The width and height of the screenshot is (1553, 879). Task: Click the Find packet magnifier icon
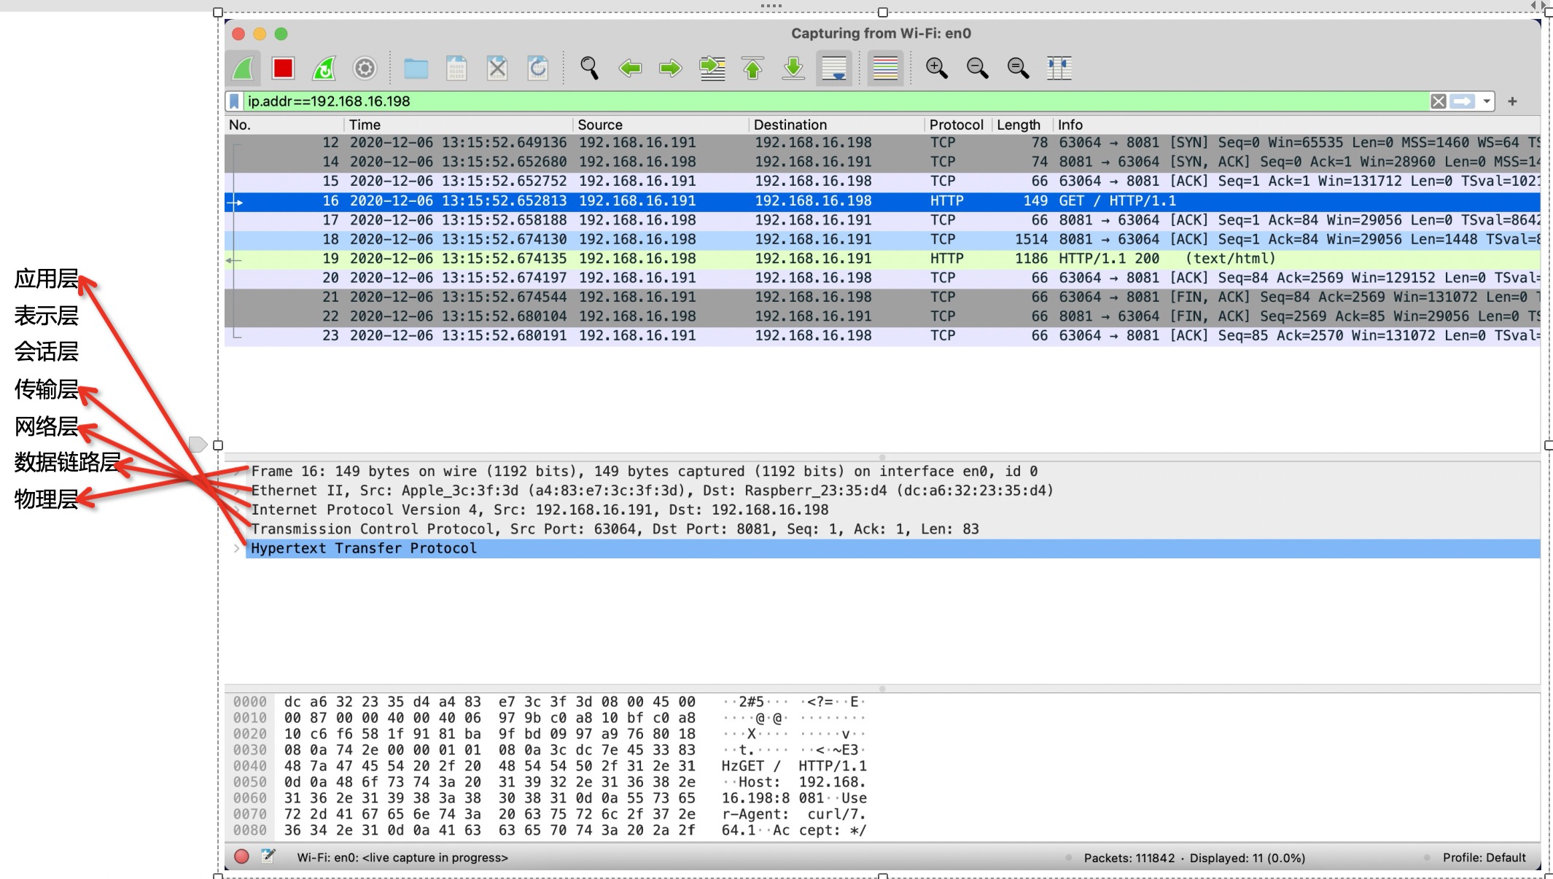[588, 68]
